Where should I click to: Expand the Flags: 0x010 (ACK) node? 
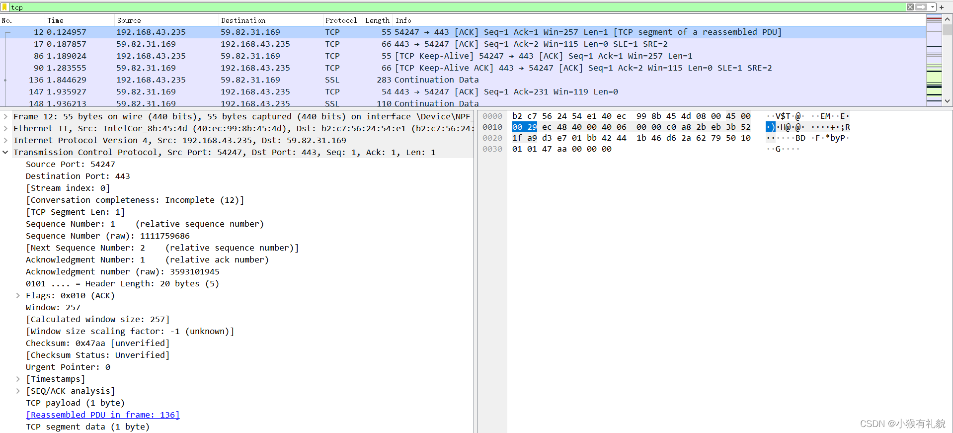click(18, 295)
